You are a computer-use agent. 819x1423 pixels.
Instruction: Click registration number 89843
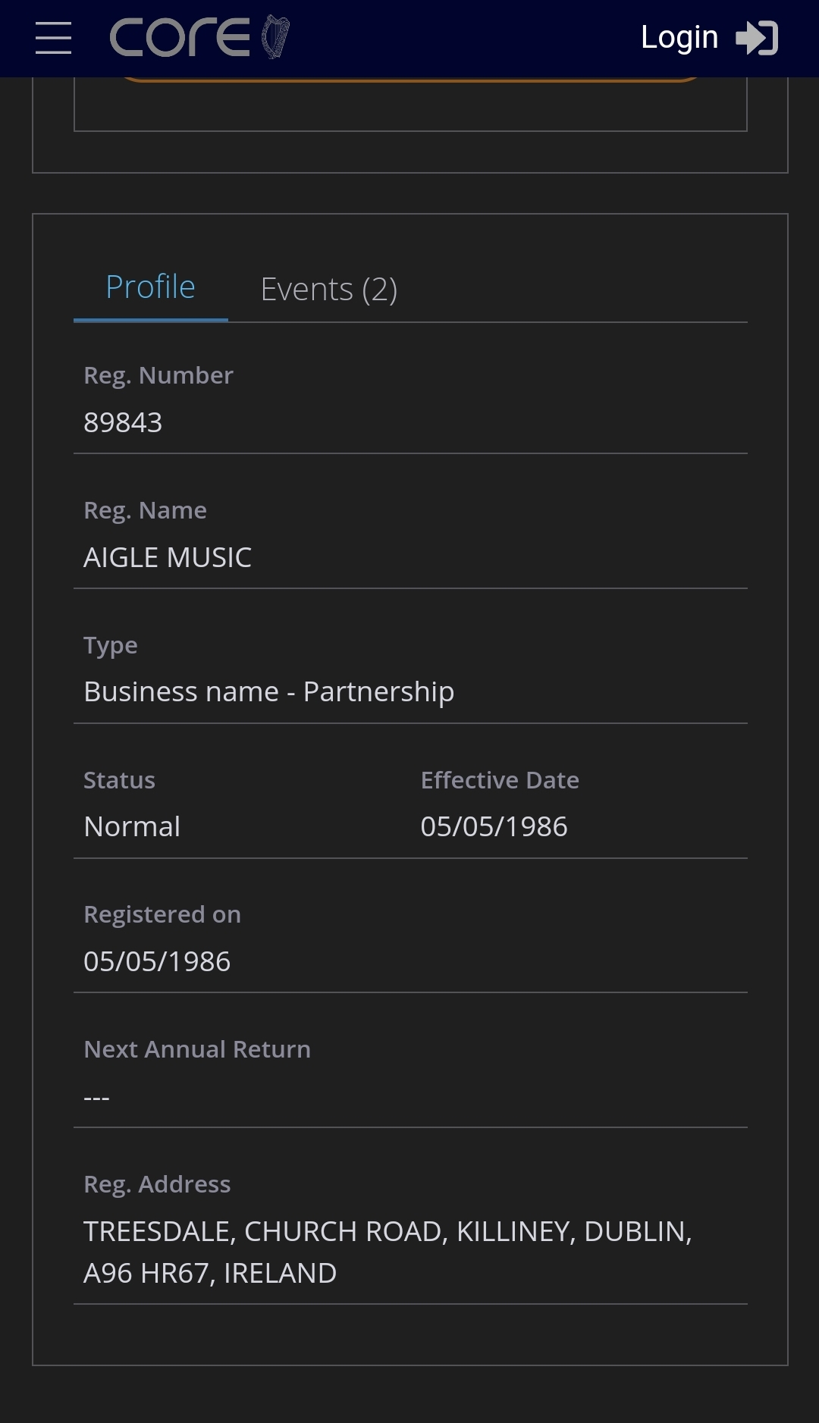123,422
